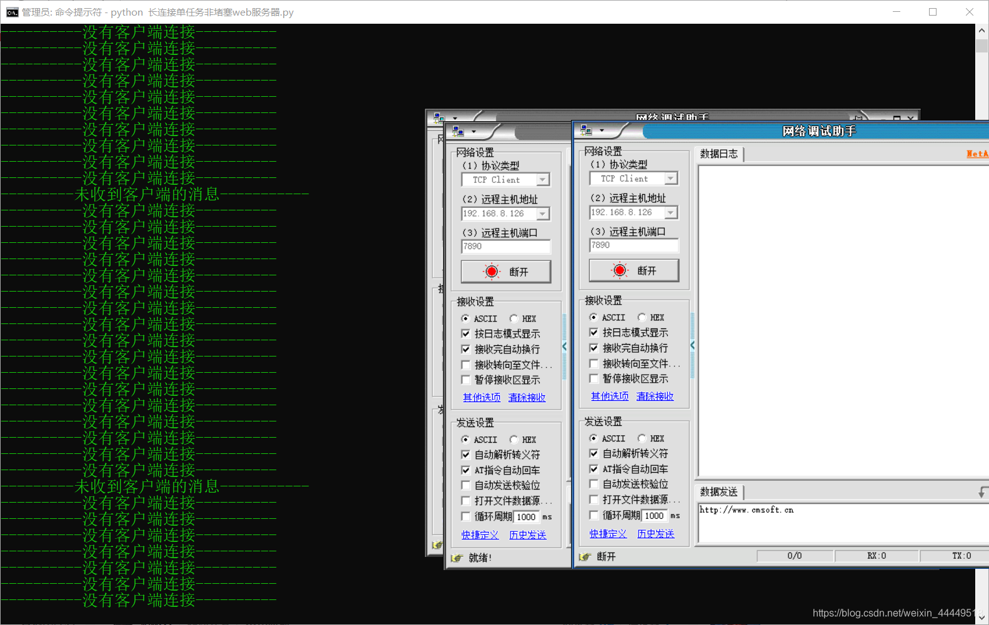Enable 自动发送校验位 checkbox in the front window
Screen dimensions: 989x625
point(594,484)
